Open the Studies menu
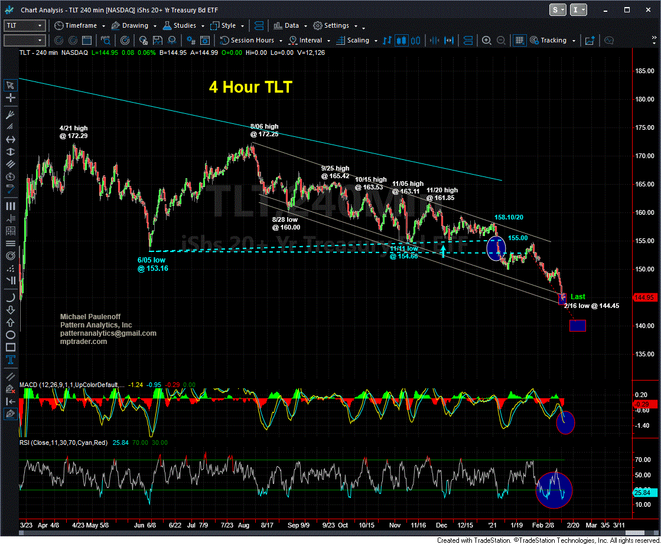 pos(180,26)
